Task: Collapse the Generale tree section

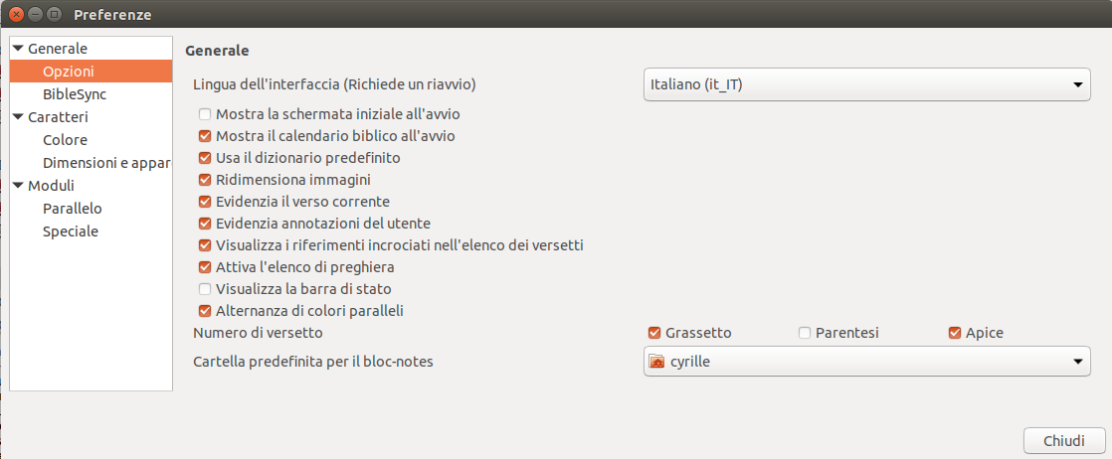Action: click(19, 49)
